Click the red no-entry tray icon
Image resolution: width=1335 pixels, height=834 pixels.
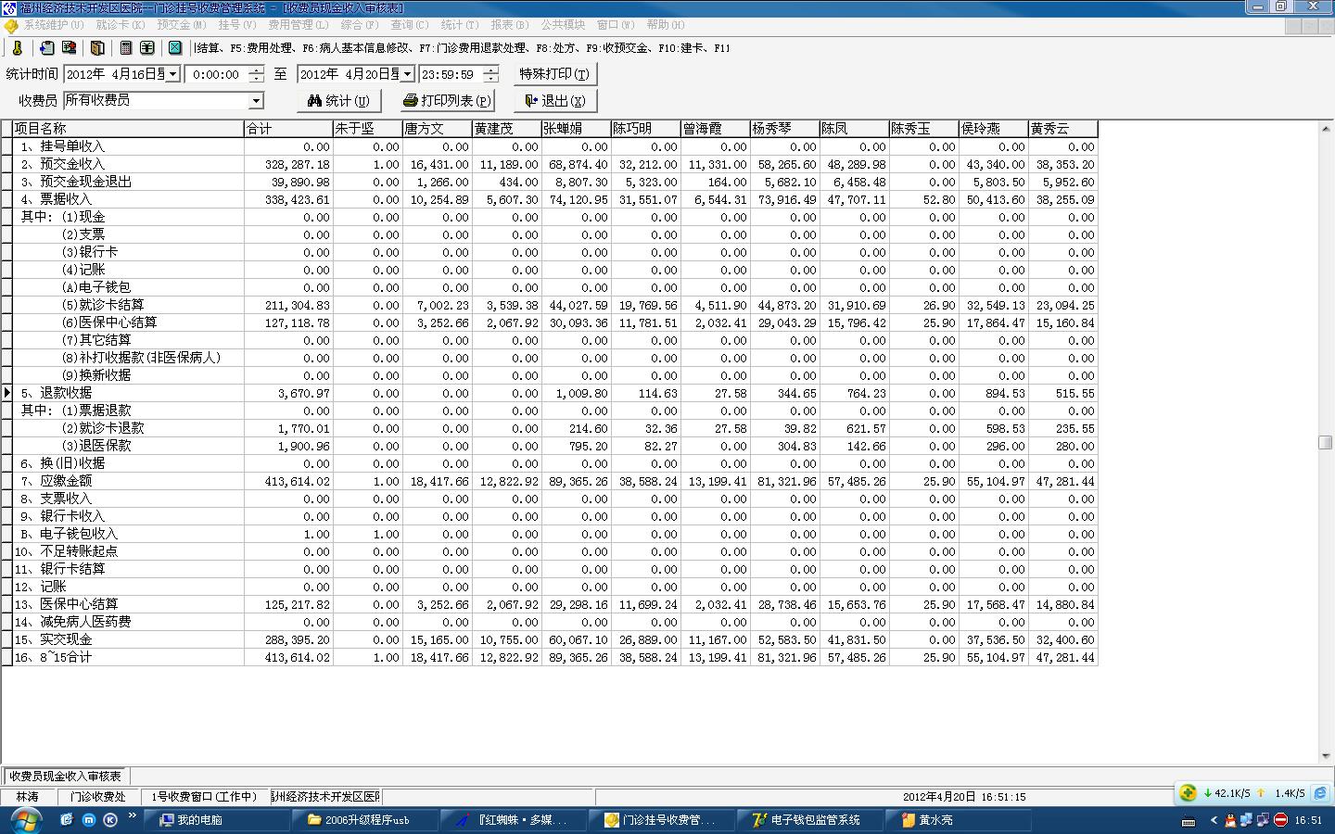1281,820
